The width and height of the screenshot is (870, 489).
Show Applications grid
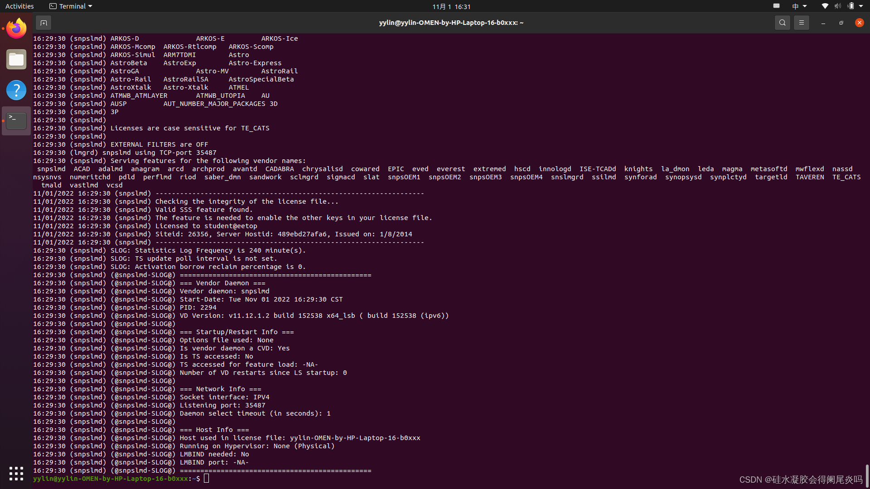pos(16,473)
